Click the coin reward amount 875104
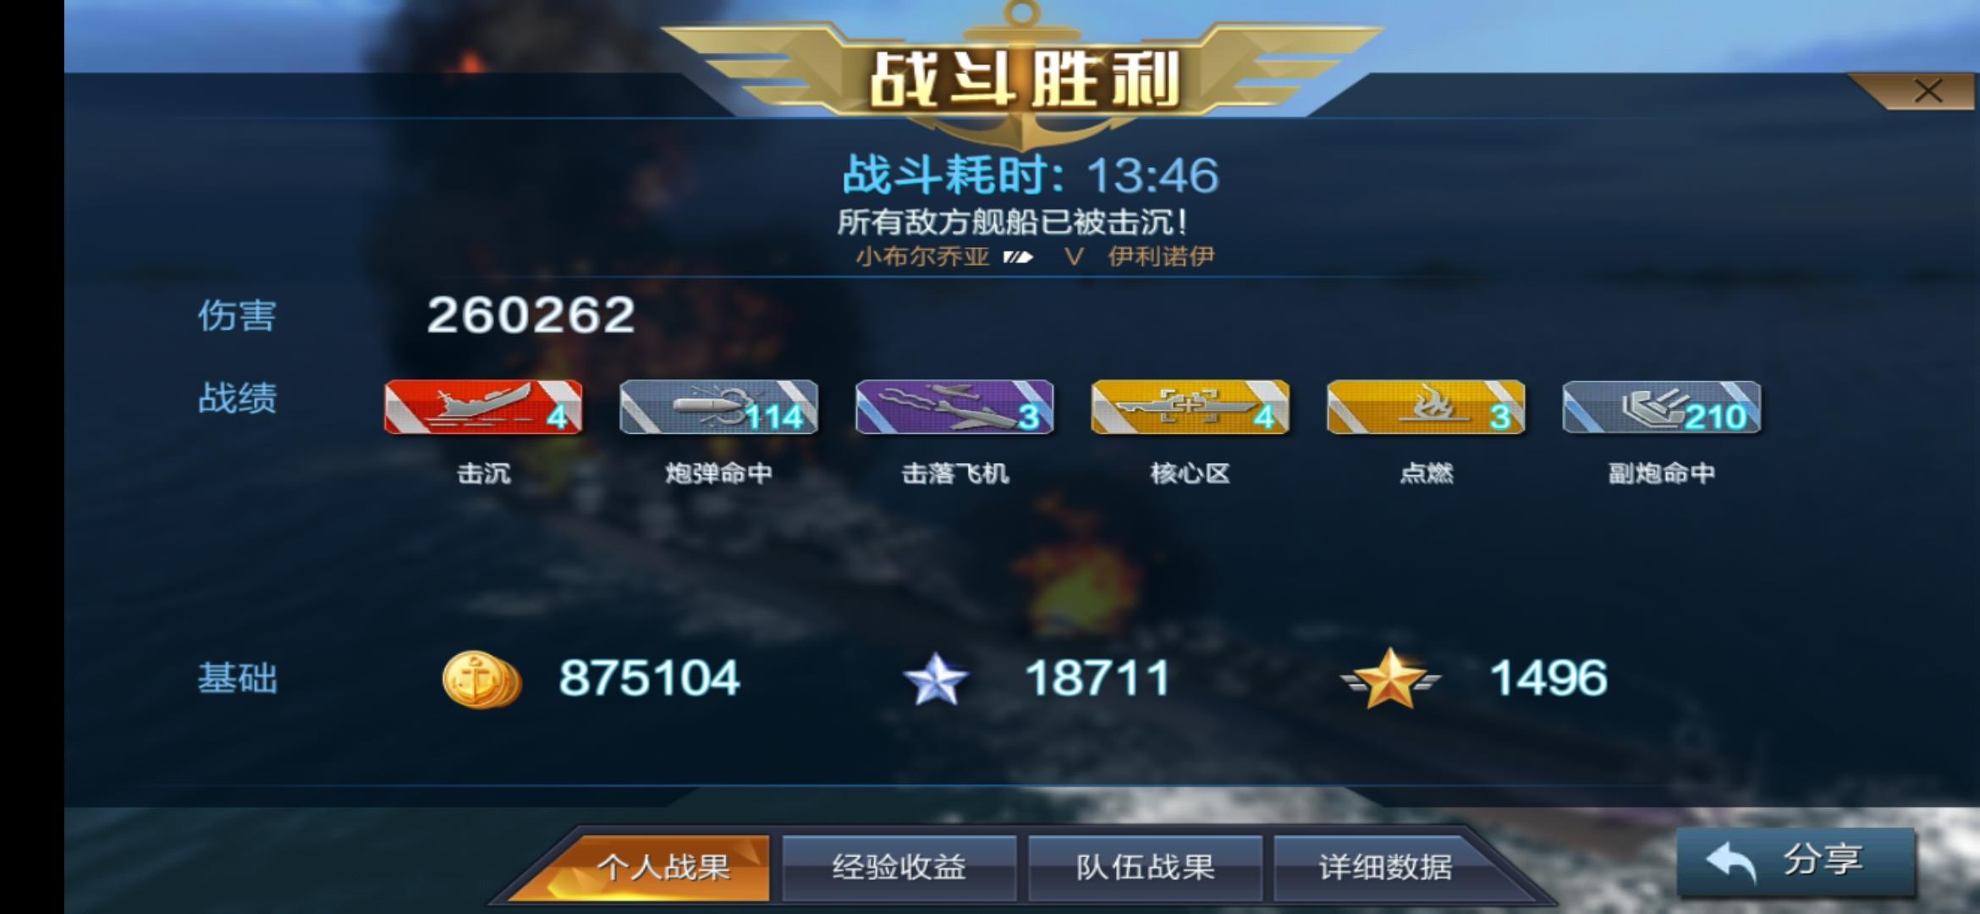This screenshot has width=1980, height=914. (x=649, y=679)
